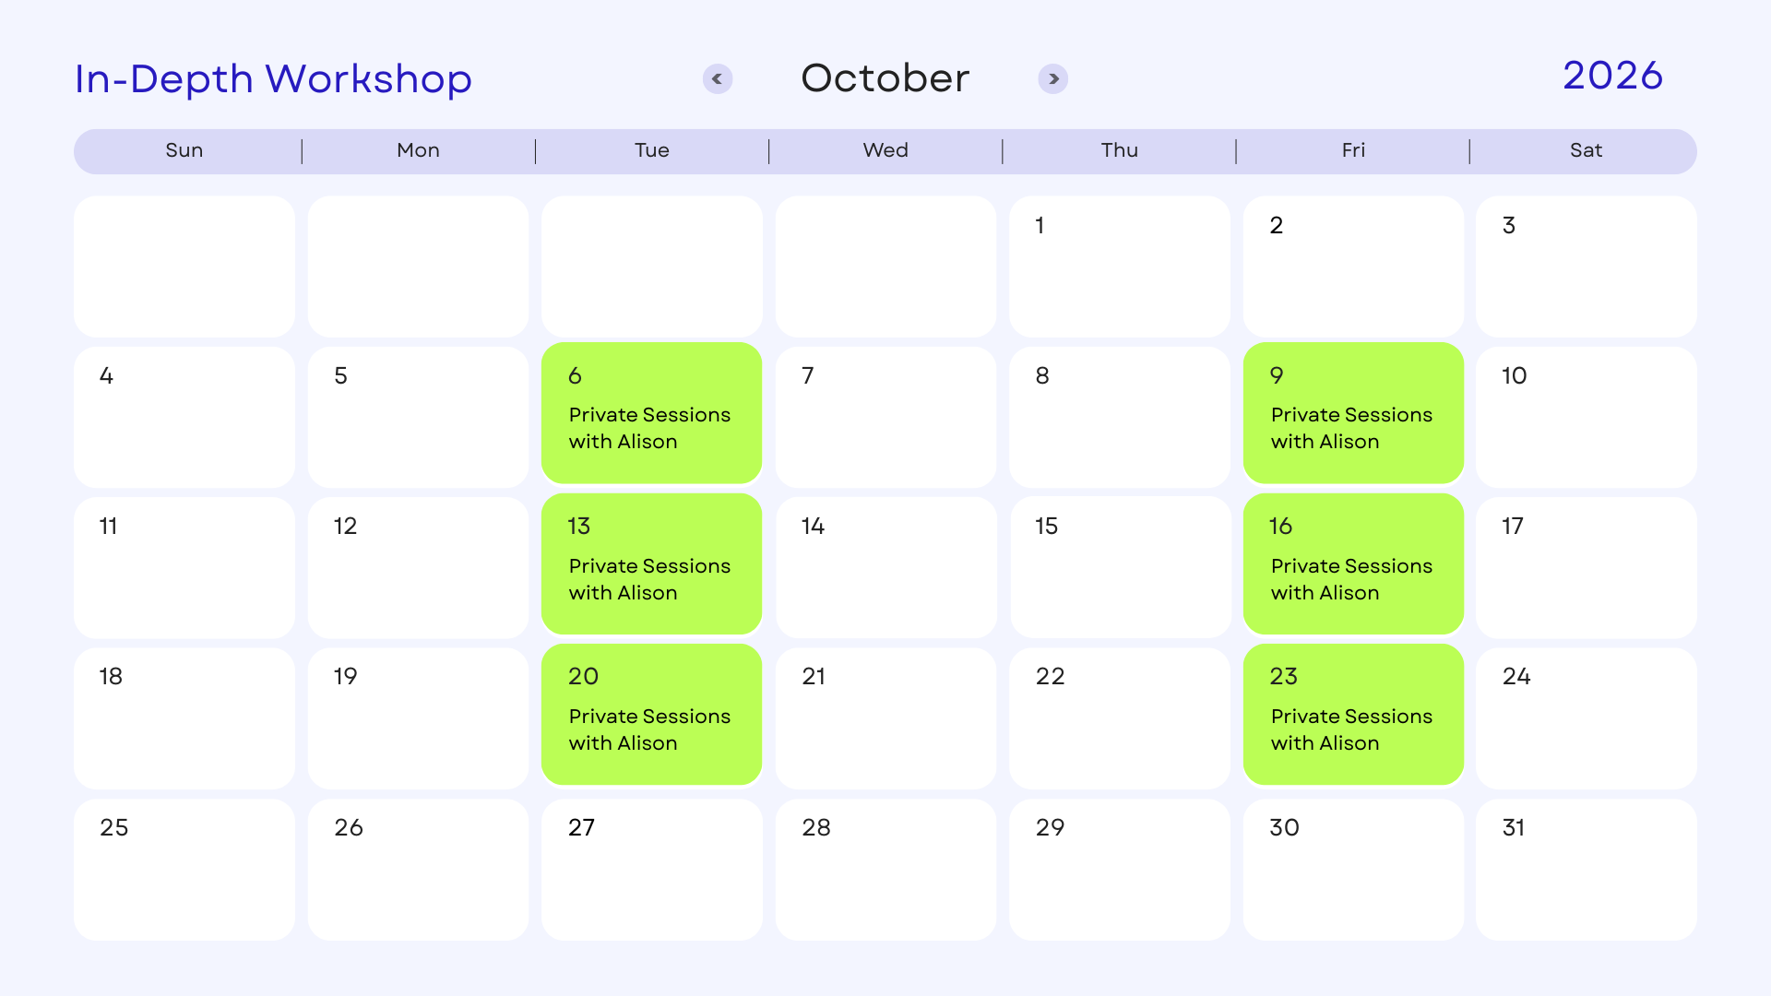Image resolution: width=1771 pixels, height=996 pixels.
Task: Select the Wed column header
Action: [885, 150]
